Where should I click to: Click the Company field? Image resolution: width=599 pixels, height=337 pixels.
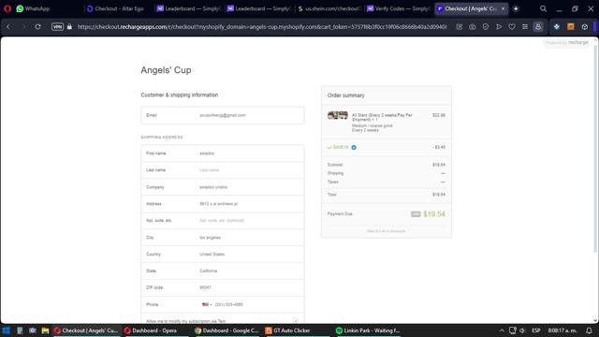pyautogui.click(x=223, y=187)
